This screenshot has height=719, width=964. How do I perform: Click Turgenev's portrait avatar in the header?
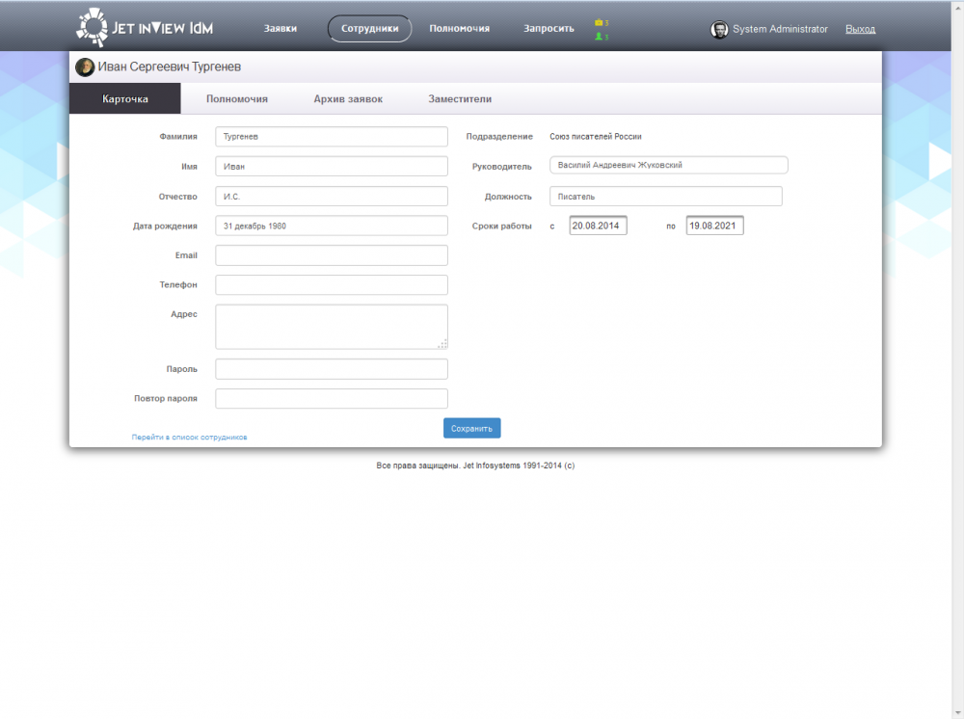pos(85,67)
